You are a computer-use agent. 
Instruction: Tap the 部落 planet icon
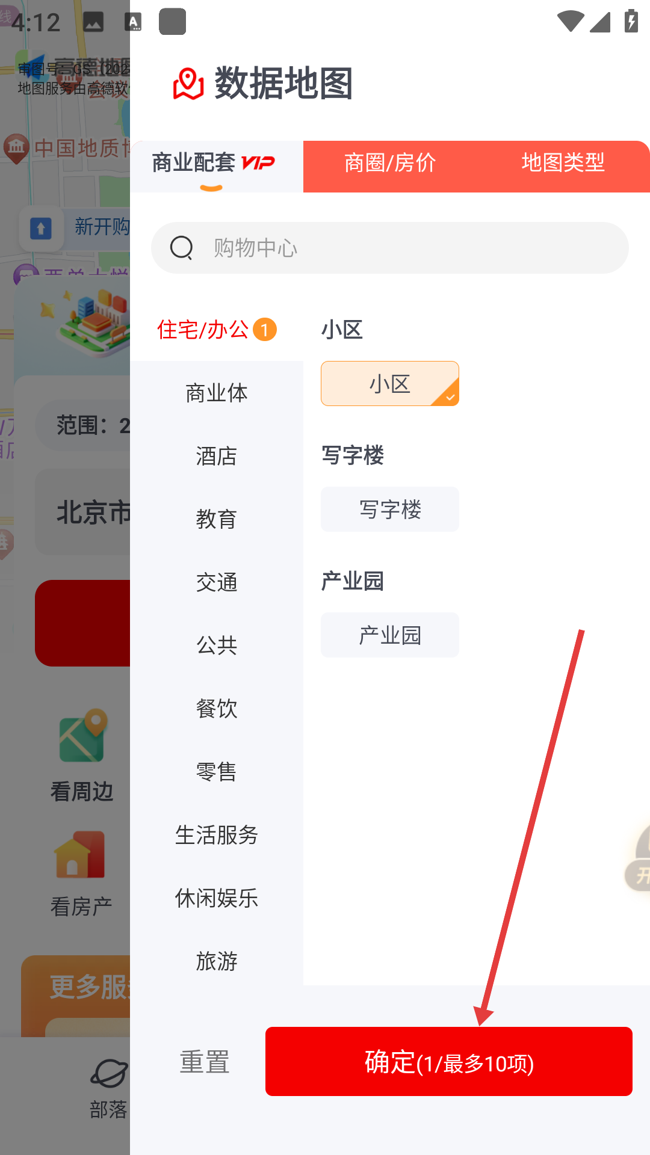pyautogui.click(x=109, y=1074)
